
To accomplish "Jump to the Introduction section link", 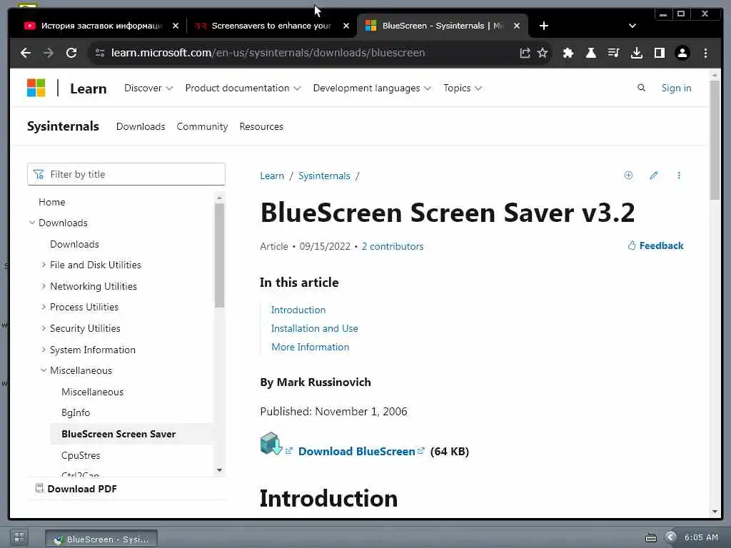I will click(x=298, y=310).
